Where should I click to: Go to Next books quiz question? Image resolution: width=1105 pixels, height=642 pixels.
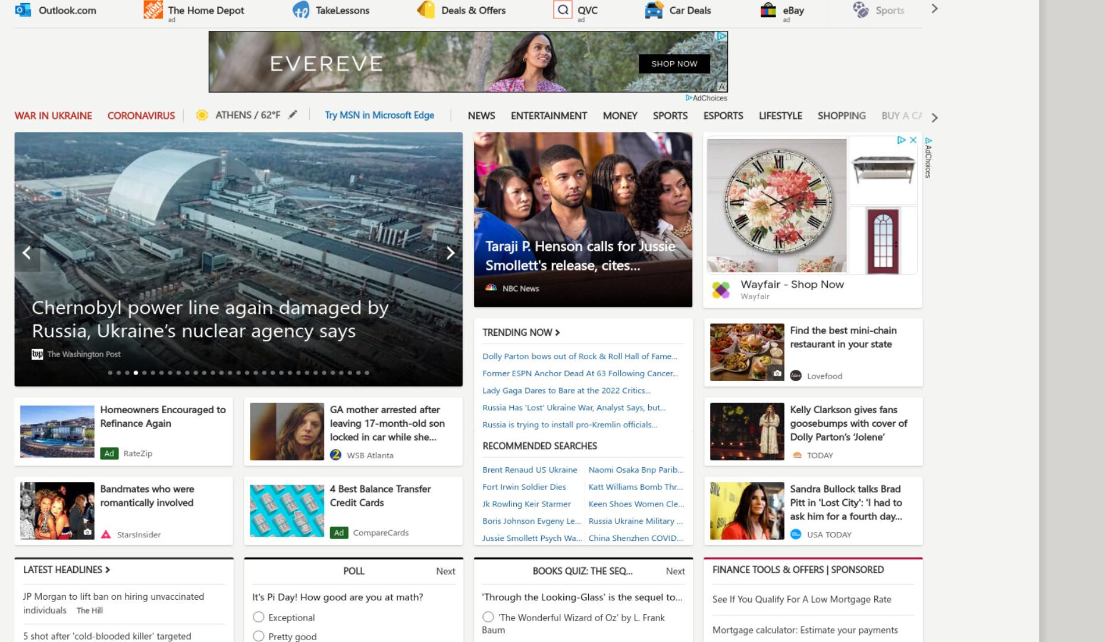tap(675, 571)
